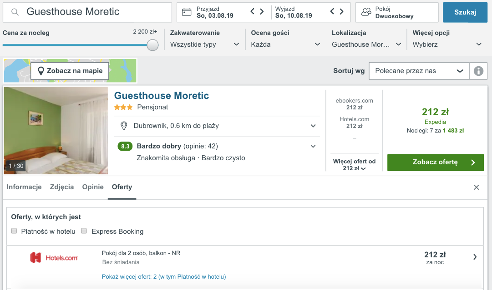Tick the Express Booking checkbox

(x=84, y=231)
